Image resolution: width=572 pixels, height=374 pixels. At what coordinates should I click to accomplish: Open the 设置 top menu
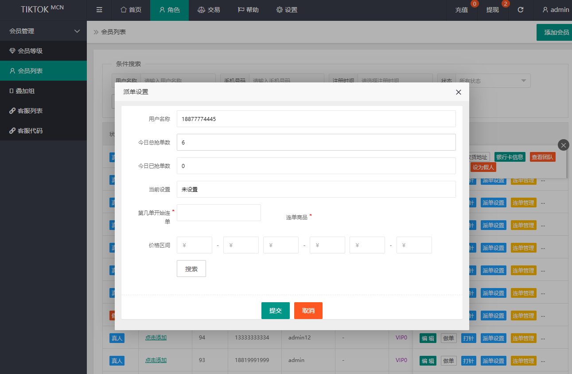(x=287, y=10)
